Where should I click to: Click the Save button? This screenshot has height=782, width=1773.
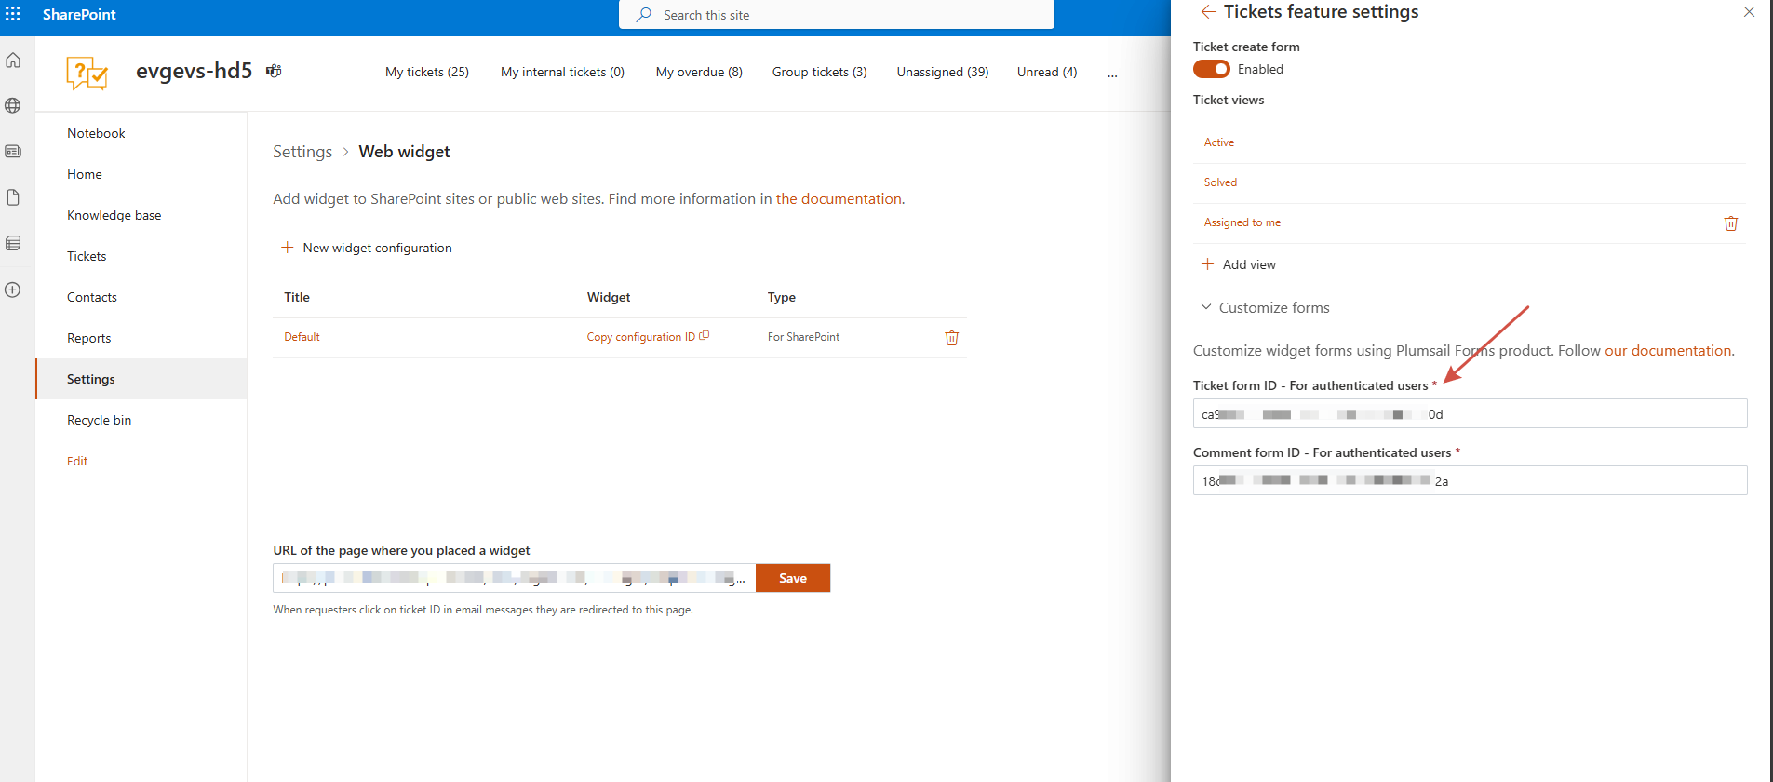pos(792,578)
